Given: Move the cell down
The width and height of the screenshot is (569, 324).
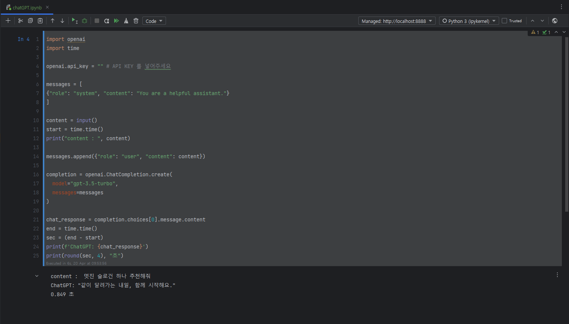Looking at the screenshot, I should [x=62, y=21].
